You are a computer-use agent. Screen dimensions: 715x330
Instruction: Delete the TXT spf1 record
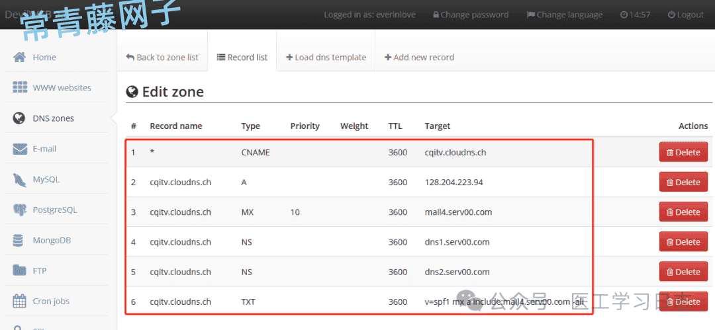[x=683, y=302]
